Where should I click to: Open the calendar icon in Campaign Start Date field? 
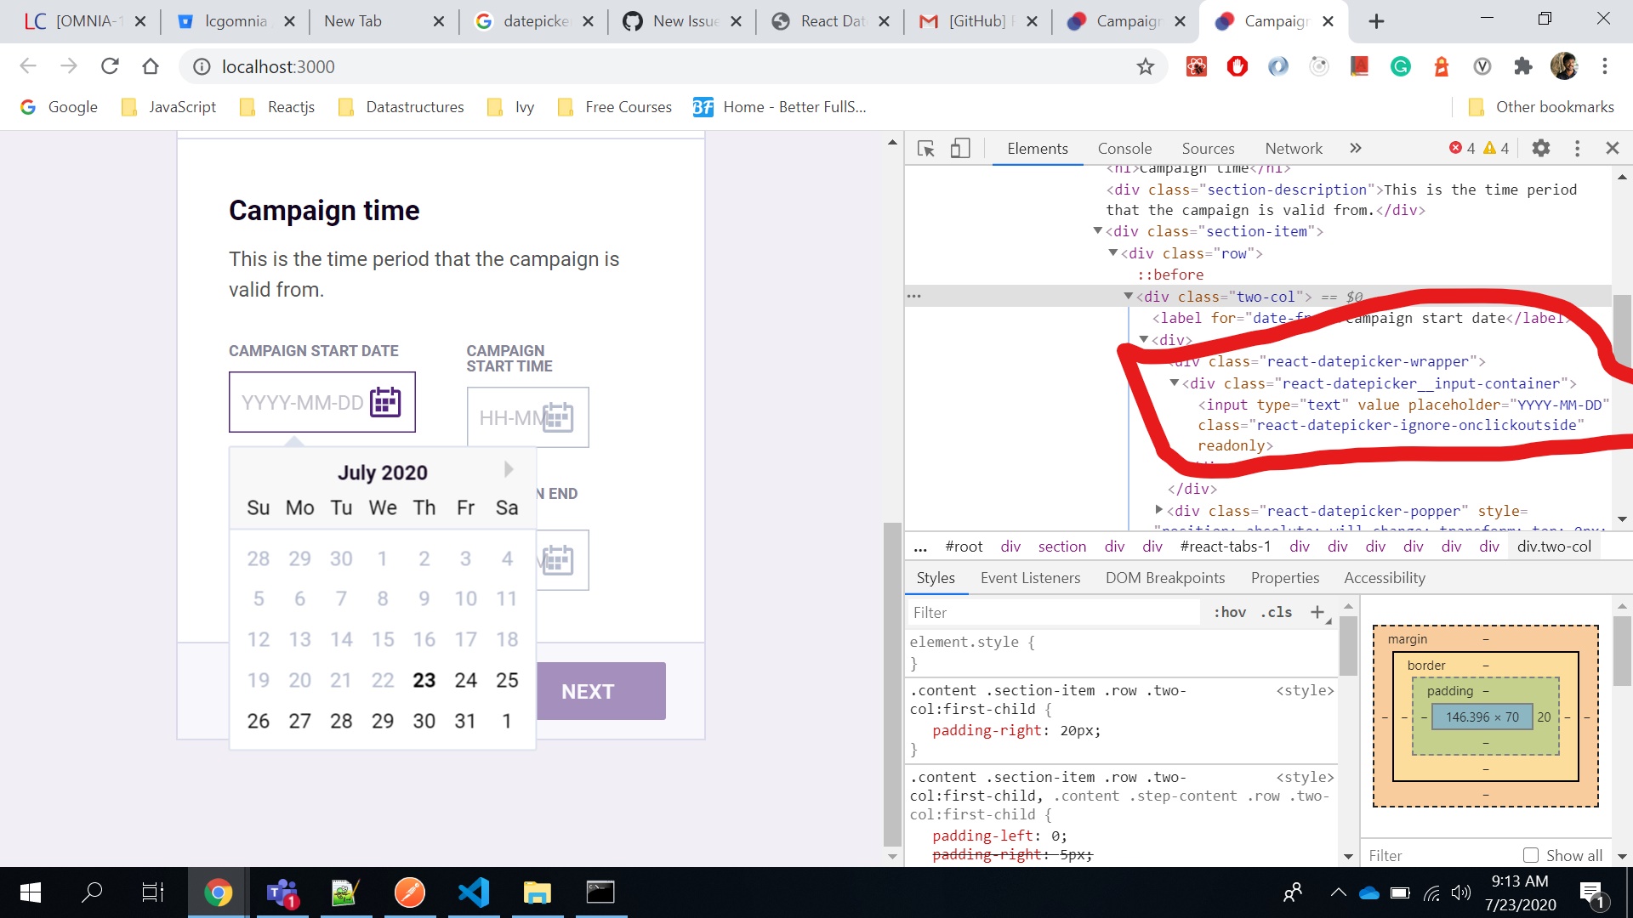point(385,402)
